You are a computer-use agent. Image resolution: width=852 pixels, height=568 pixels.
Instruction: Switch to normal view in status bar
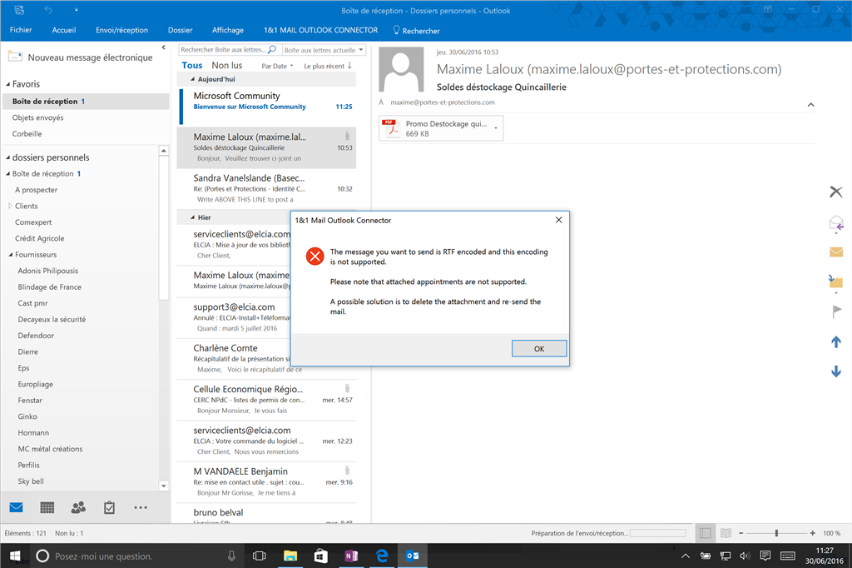705,533
